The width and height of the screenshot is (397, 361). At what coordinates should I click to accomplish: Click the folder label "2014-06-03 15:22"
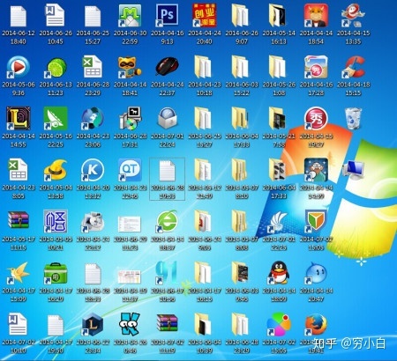(242, 89)
